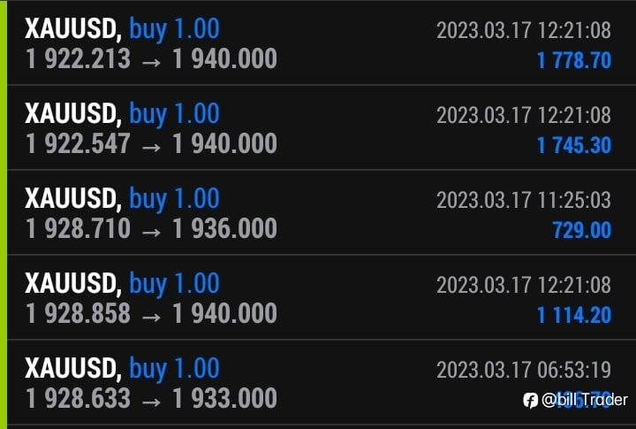Tap the 11:25:03 timestamp
The image size is (636, 429).
tap(574, 200)
